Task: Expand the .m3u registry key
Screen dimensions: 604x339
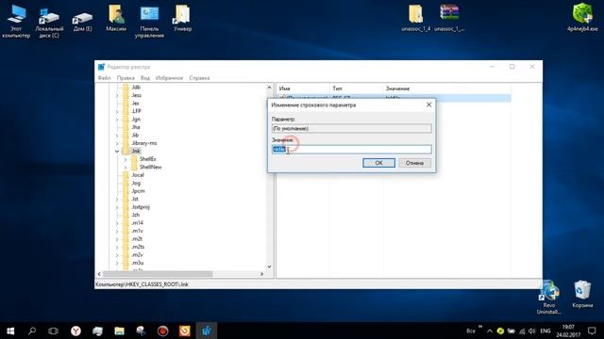Action: [117, 263]
